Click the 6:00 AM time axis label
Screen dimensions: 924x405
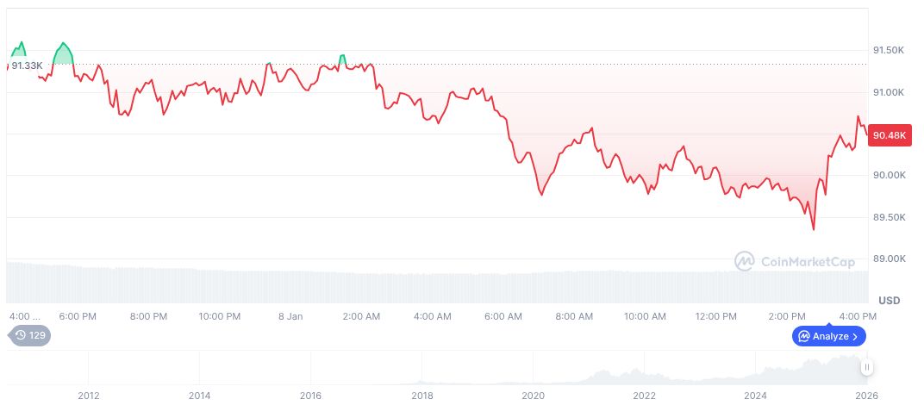tap(503, 316)
